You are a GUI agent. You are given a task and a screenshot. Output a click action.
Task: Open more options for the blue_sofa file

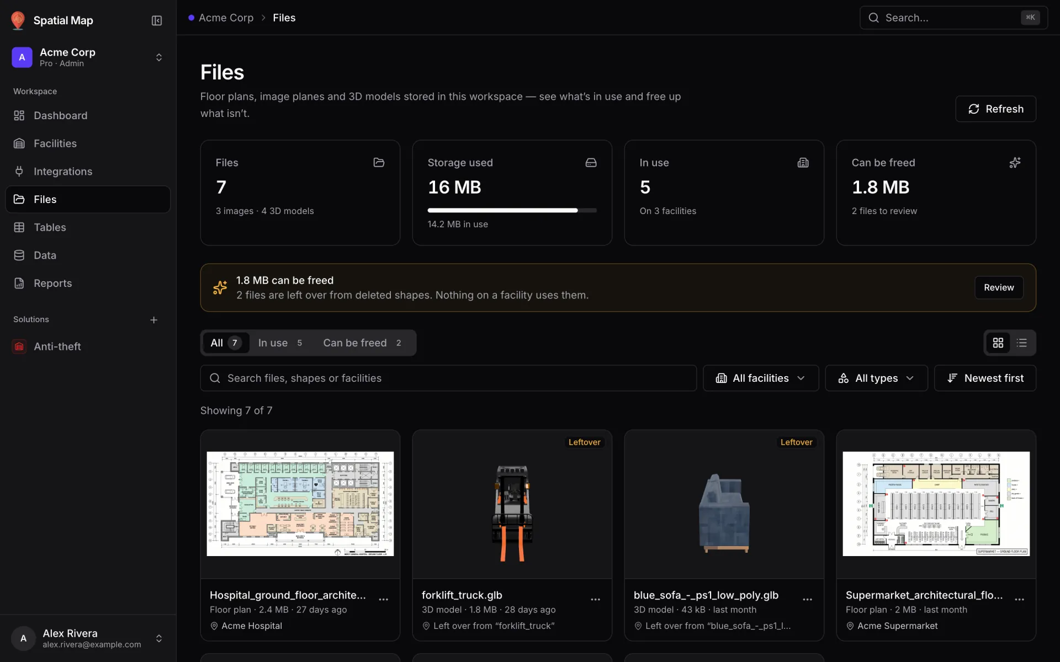tap(808, 599)
